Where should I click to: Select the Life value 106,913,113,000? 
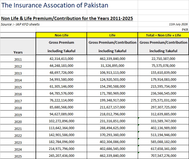pyautogui.click(x=113, y=72)
